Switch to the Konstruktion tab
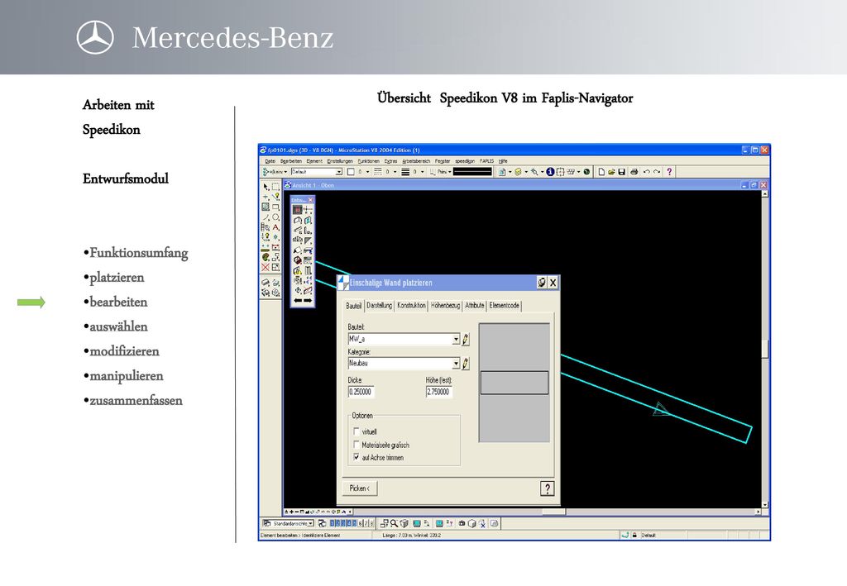Screen dimensions: 847x586 point(411,306)
